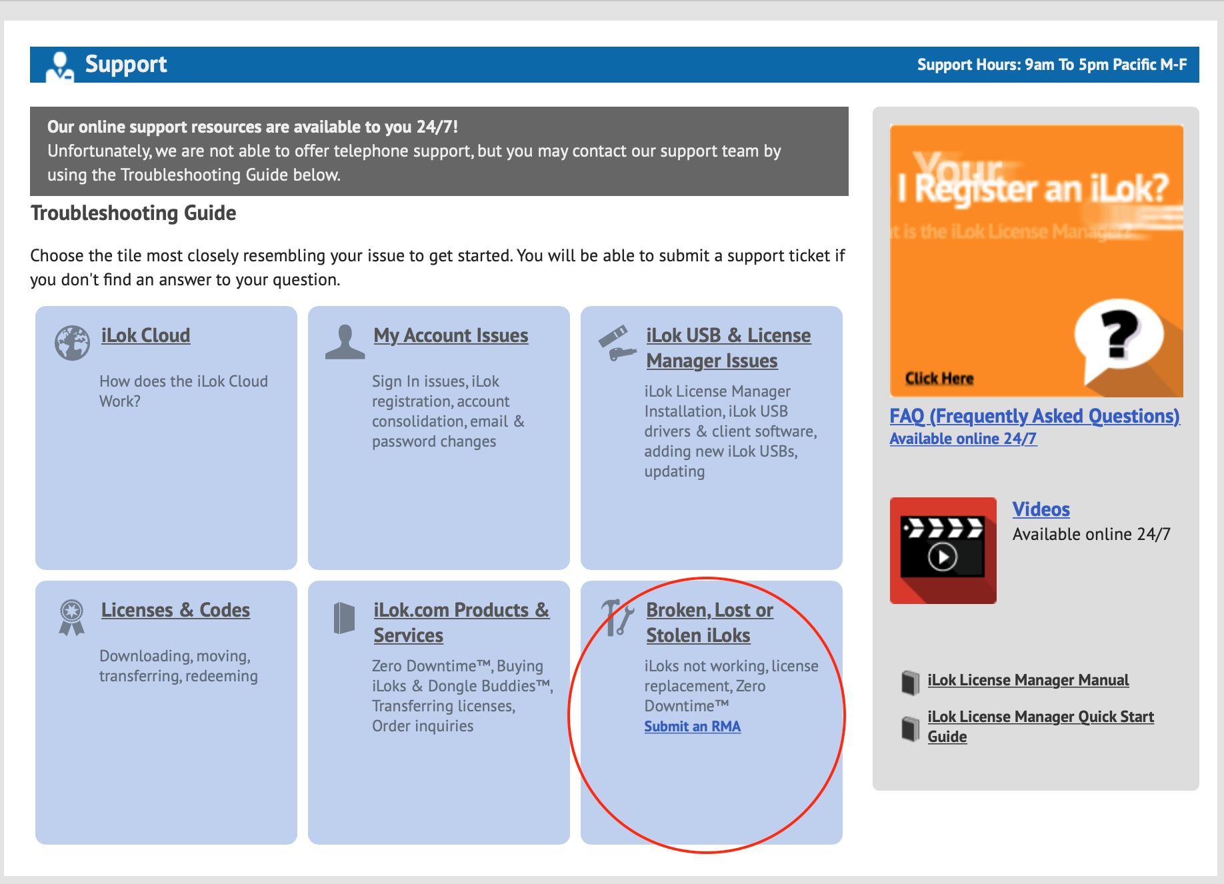Screen dimensions: 1224x884
Task: Click 'Available online 24/7' text under Videos
Action: pos(1091,534)
